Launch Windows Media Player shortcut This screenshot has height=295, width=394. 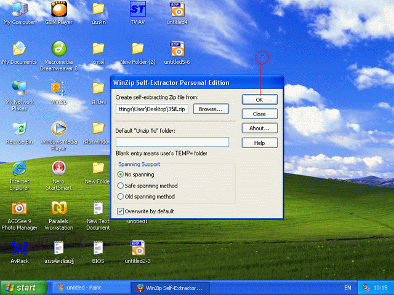(x=59, y=135)
